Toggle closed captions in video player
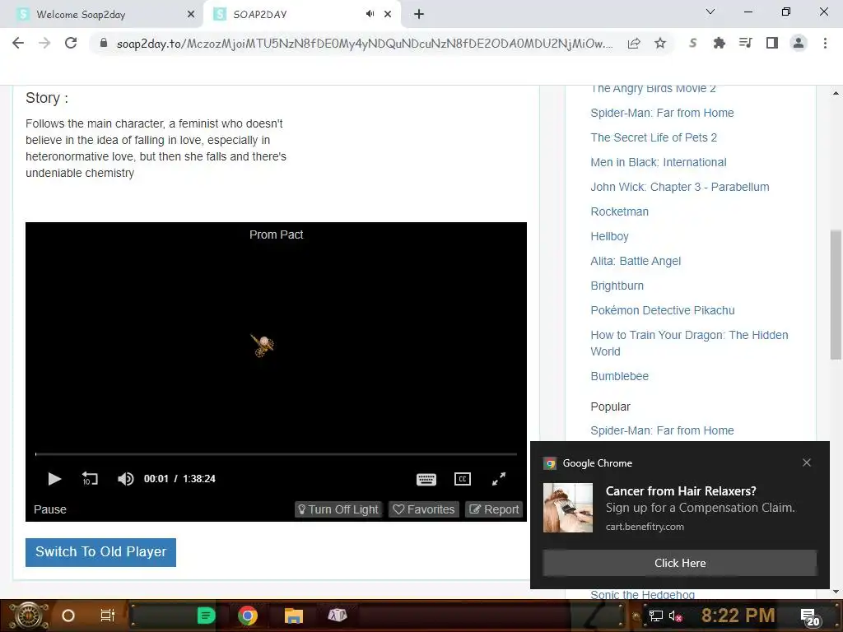 click(x=463, y=479)
